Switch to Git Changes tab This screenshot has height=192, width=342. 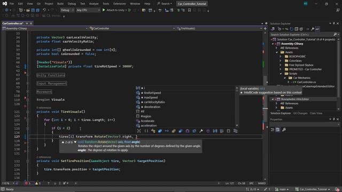[300, 113]
